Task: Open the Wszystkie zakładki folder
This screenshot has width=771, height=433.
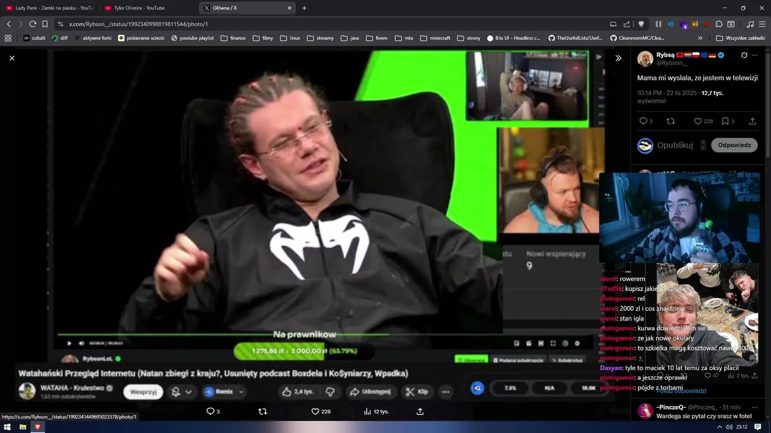Action: pos(740,38)
